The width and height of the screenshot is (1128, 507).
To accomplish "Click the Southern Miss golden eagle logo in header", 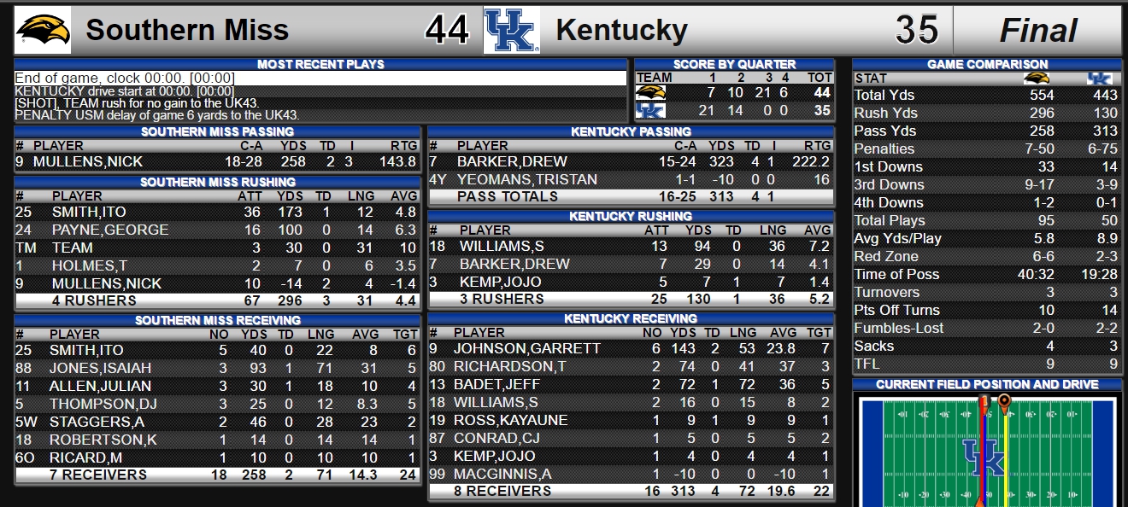I will click(43, 30).
